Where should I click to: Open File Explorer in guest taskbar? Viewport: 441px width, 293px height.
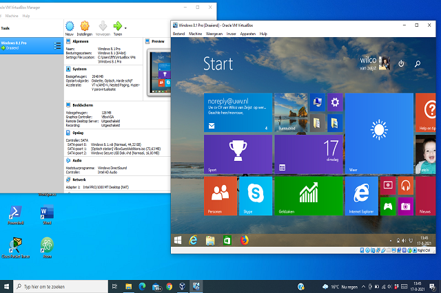click(210, 241)
